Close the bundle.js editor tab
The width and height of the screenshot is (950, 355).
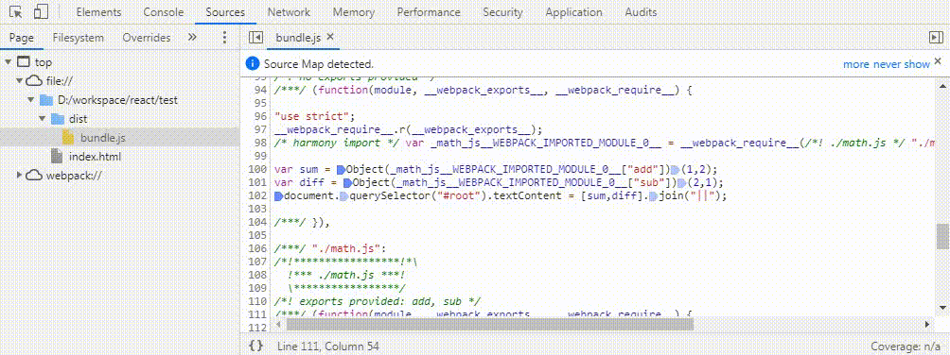coord(330,37)
